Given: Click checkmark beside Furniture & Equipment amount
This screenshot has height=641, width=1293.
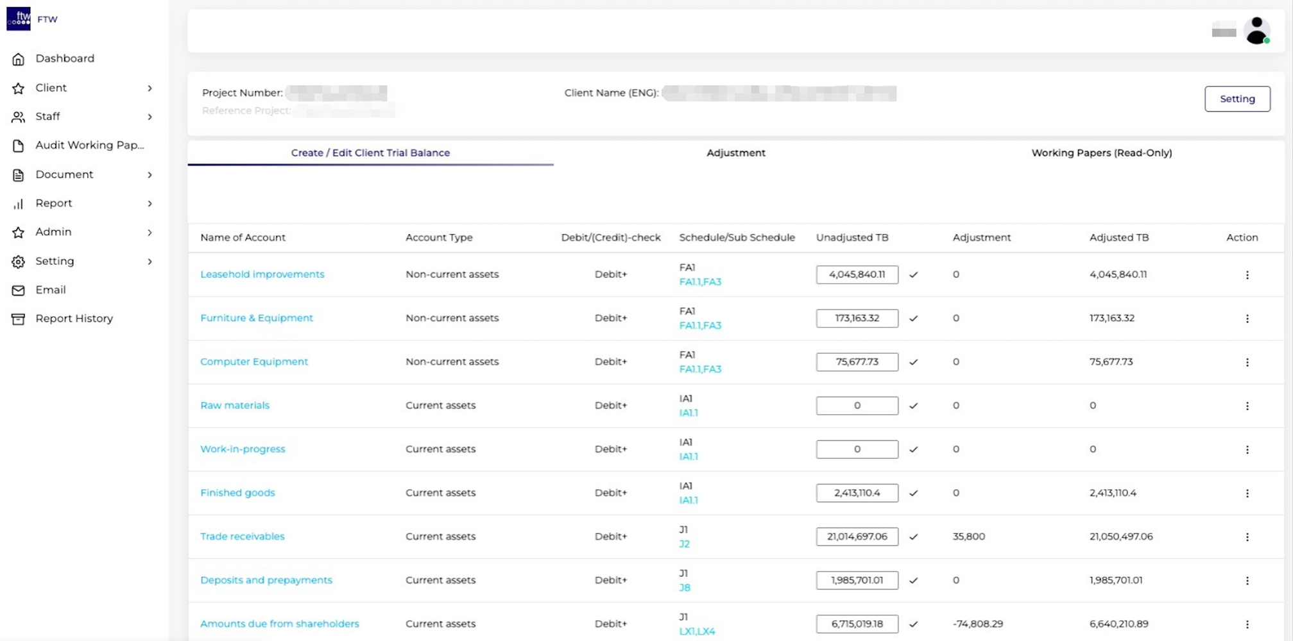Looking at the screenshot, I should pyautogui.click(x=913, y=319).
